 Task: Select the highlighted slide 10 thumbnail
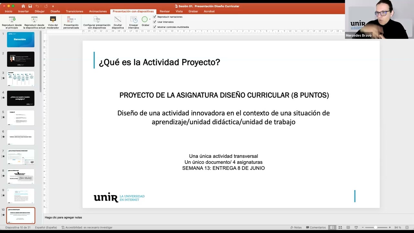point(21,216)
